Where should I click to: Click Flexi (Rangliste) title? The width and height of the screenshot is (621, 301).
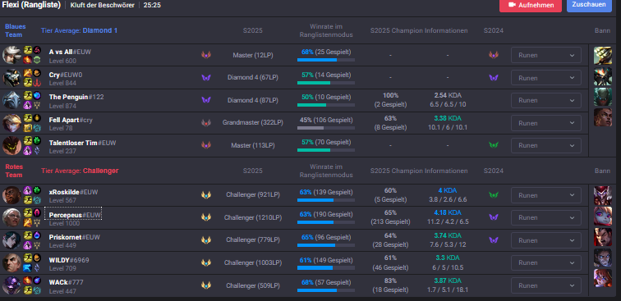click(x=31, y=5)
